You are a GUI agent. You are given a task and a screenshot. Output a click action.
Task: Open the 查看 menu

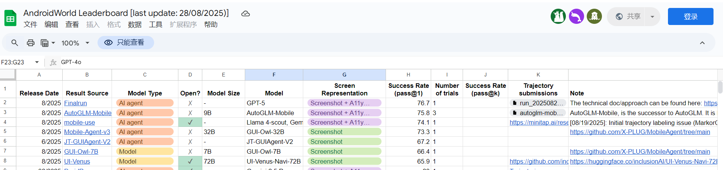click(72, 25)
